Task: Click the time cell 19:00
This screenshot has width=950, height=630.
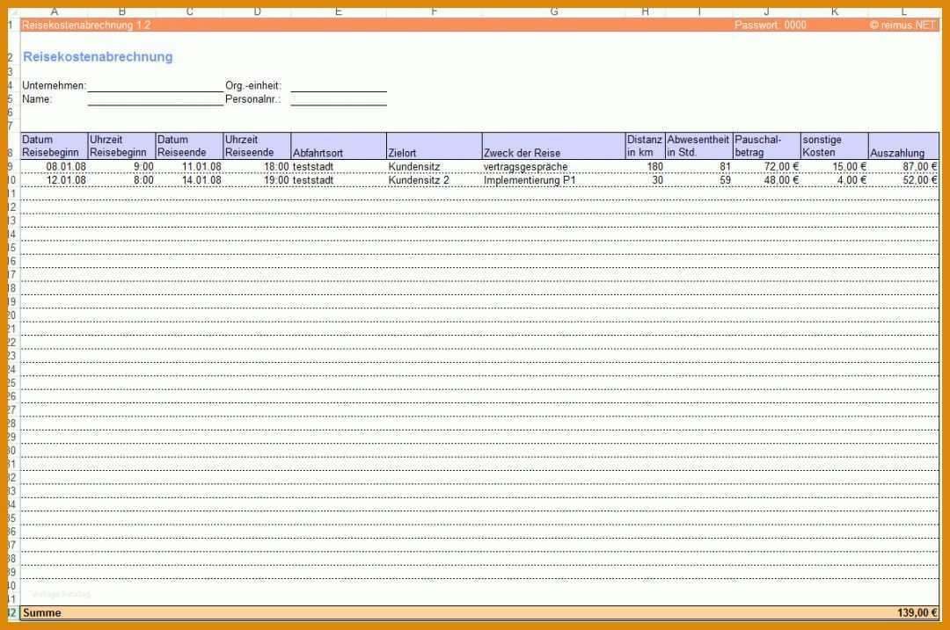Action: [258, 180]
